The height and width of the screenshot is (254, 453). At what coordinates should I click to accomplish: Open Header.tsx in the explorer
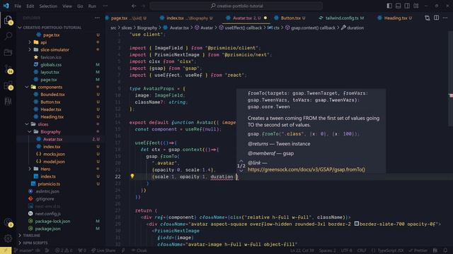[x=51, y=109]
